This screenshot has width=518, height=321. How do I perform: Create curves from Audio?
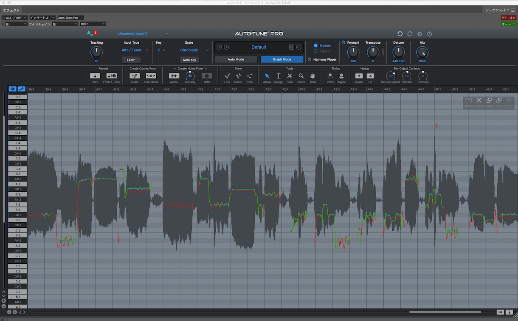[135, 76]
